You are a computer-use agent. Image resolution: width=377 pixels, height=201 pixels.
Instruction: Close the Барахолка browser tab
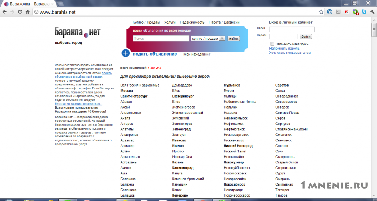click(x=52, y=4)
